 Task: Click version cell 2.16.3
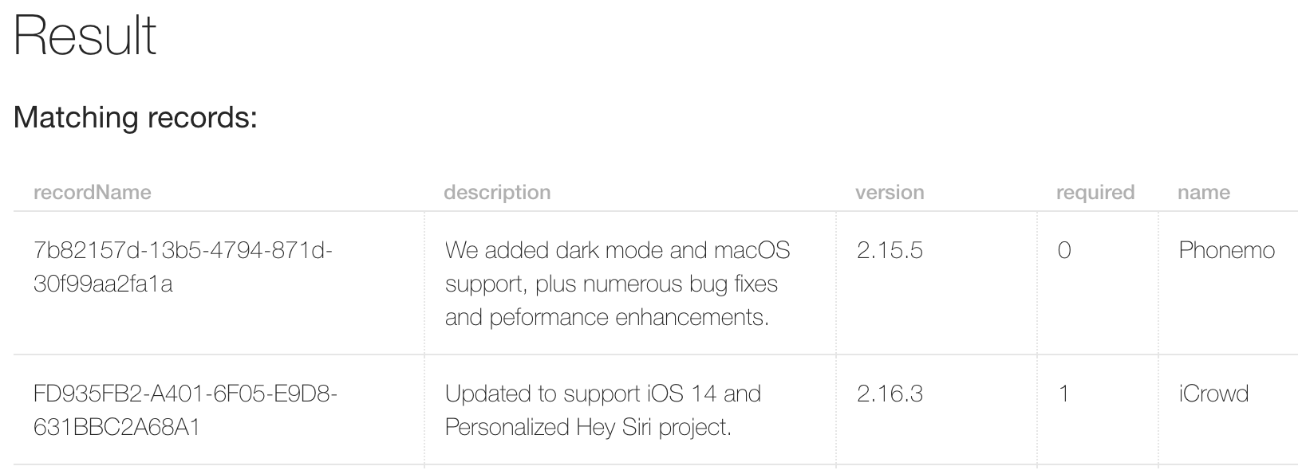point(890,394)
